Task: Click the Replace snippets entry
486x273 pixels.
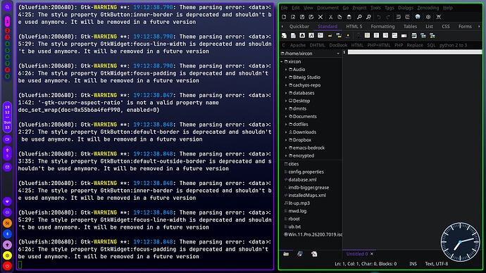Action: tap(415, 45)
